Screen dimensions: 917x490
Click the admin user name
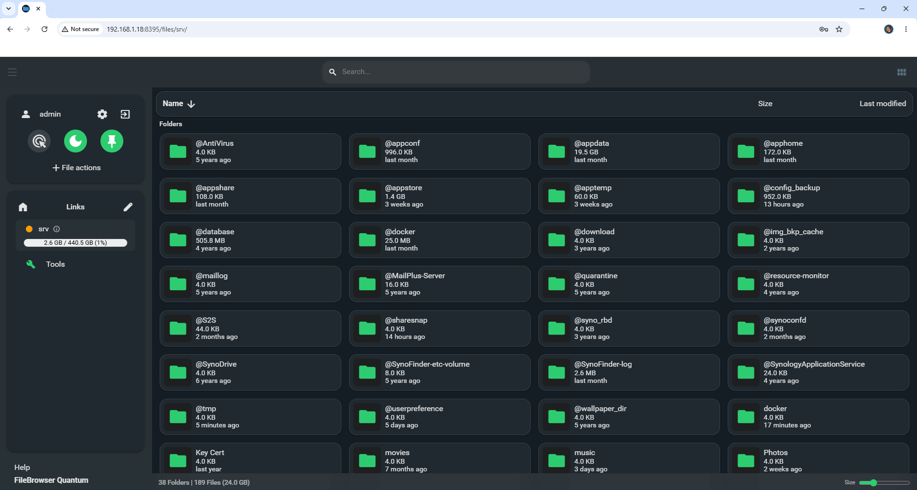(x=50, y=114)
